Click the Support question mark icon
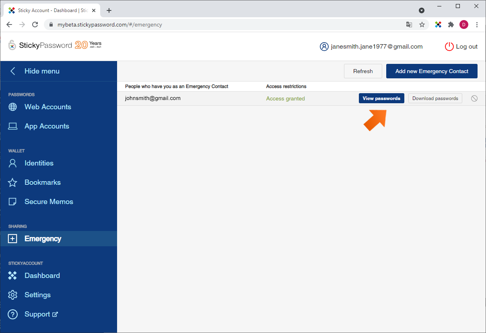The width and height of the screenshot is (486, 333). pos(13,314)
